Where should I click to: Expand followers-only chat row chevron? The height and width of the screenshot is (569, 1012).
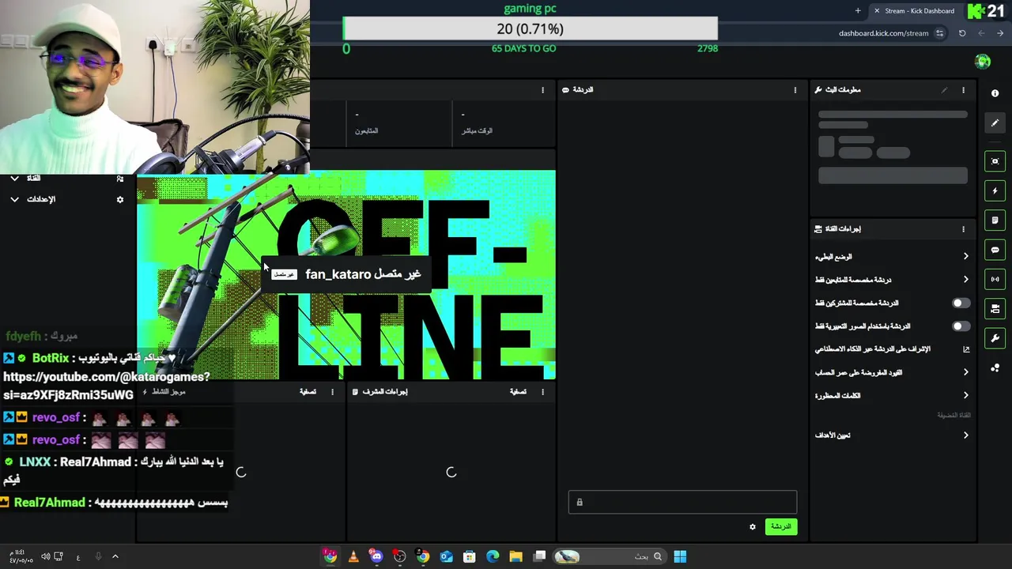click(965, 280)
